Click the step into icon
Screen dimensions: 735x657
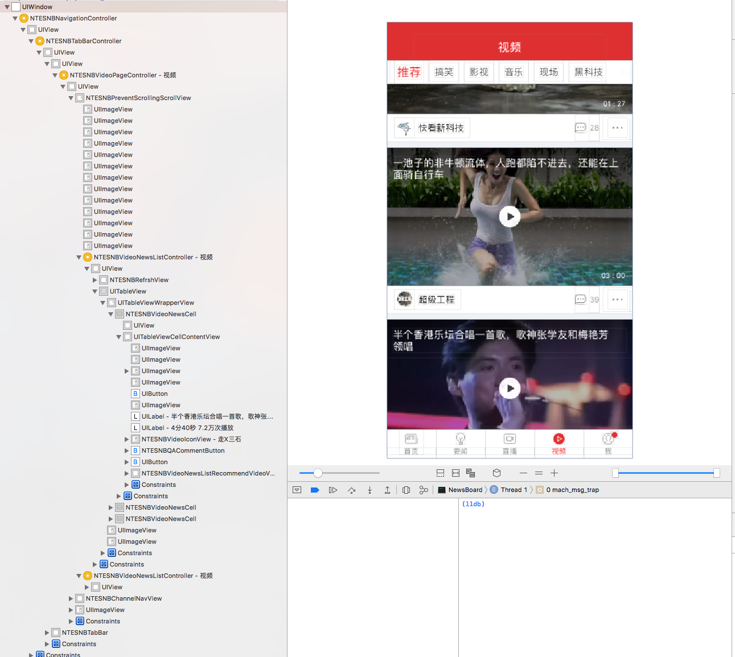(369, 490)
